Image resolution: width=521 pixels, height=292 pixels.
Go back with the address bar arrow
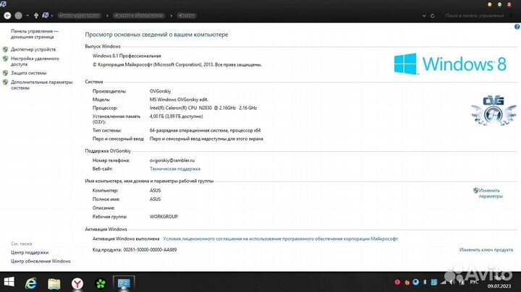[x=7, y=16]
